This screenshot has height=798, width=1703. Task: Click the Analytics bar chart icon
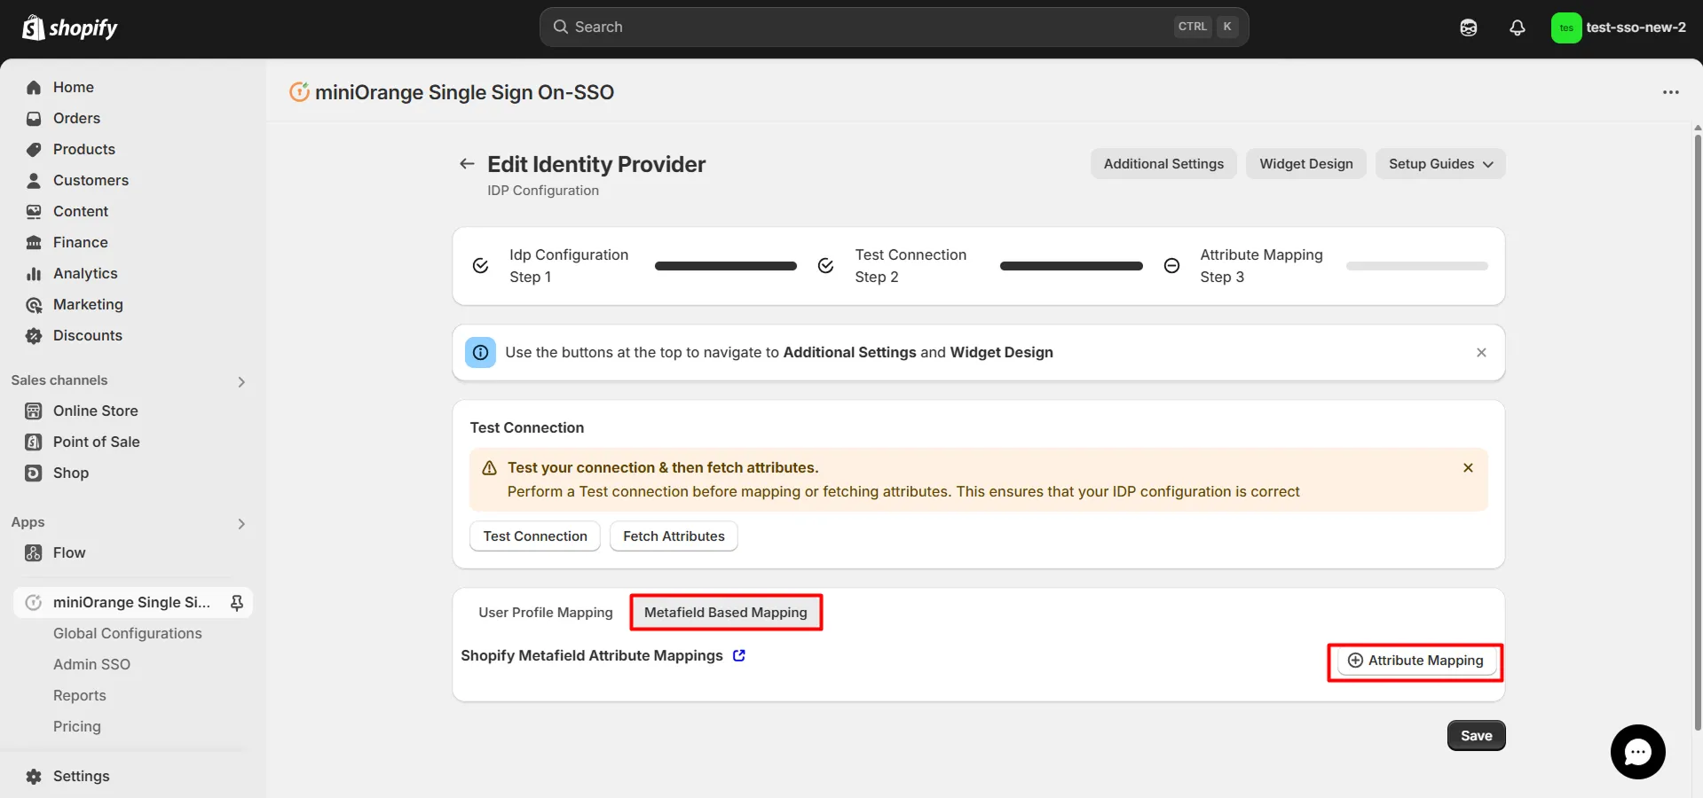click(x=34, y=273)
